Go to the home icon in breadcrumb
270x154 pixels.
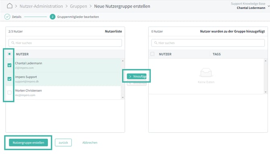[10, 6]
